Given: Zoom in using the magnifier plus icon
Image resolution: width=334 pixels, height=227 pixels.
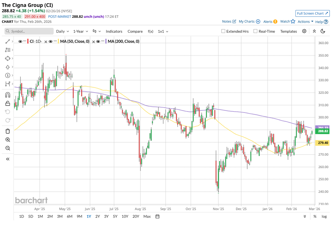Looking at the screenshot, I should [7, 140].
